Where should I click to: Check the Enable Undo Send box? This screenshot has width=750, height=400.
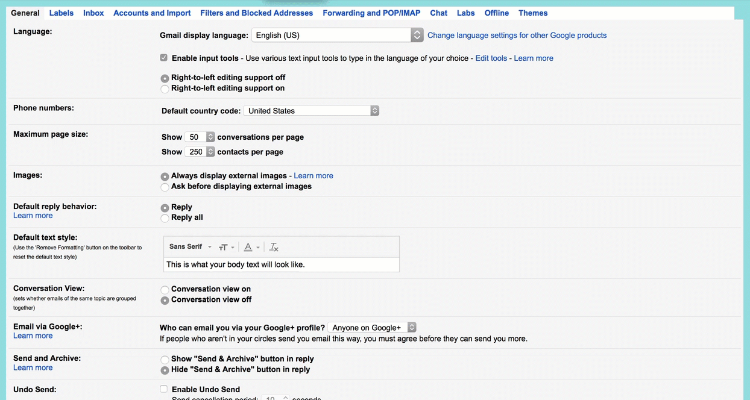[x=163, y=389]
